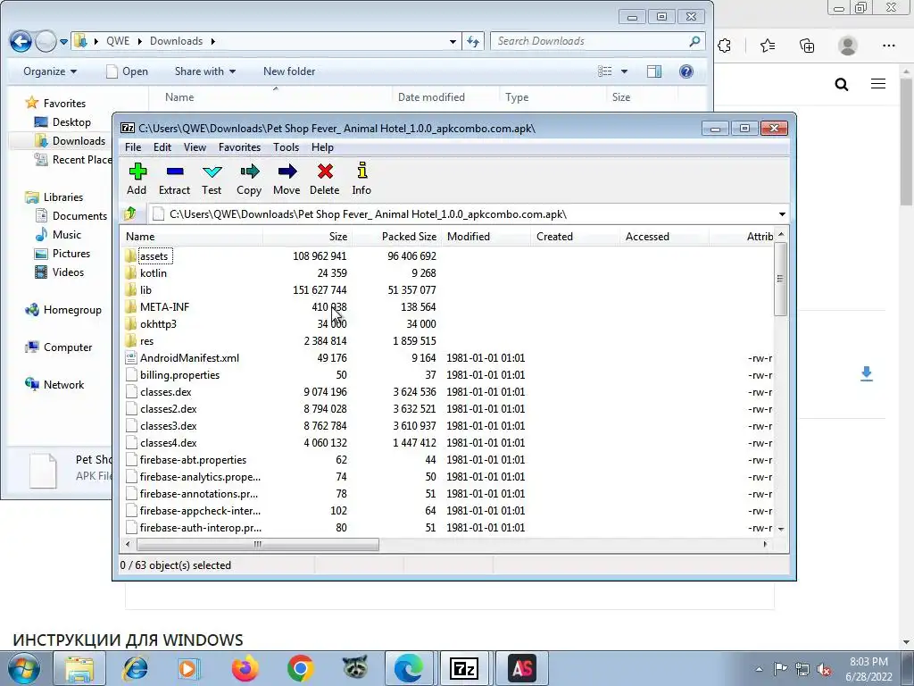Launch Firefox from the taskbar
This screenshot has width=914, height=686.
245,668
